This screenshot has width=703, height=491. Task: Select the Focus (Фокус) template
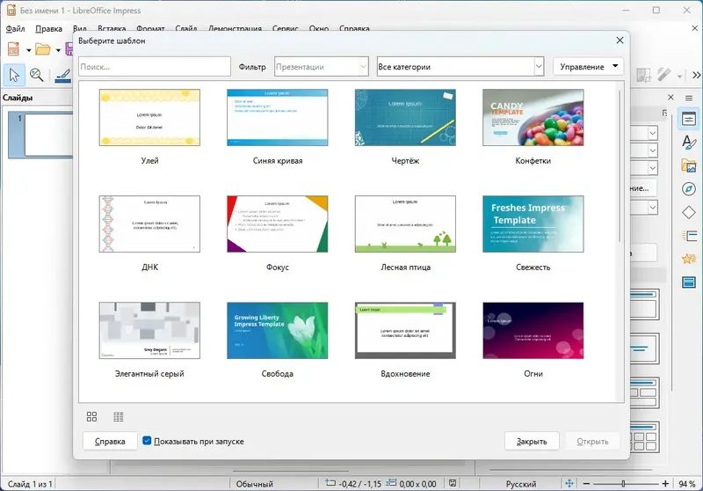[278, 224]
